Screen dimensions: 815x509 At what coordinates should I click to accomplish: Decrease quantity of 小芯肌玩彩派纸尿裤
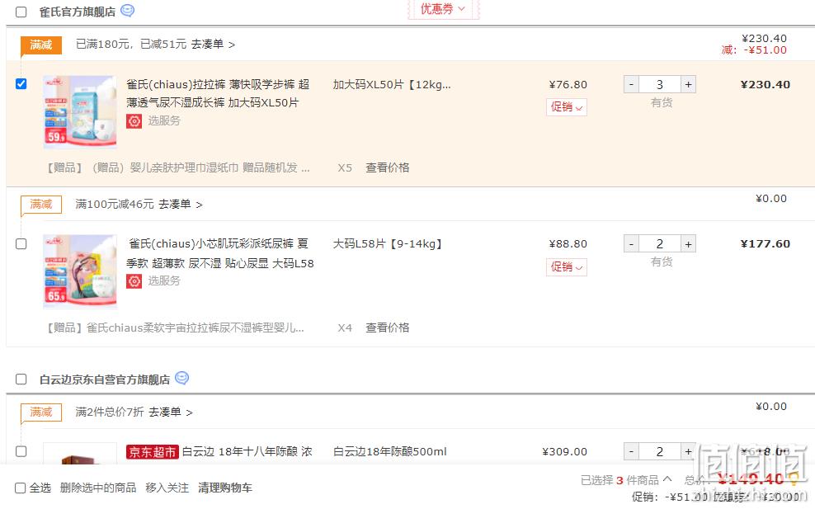click(632, 244)
